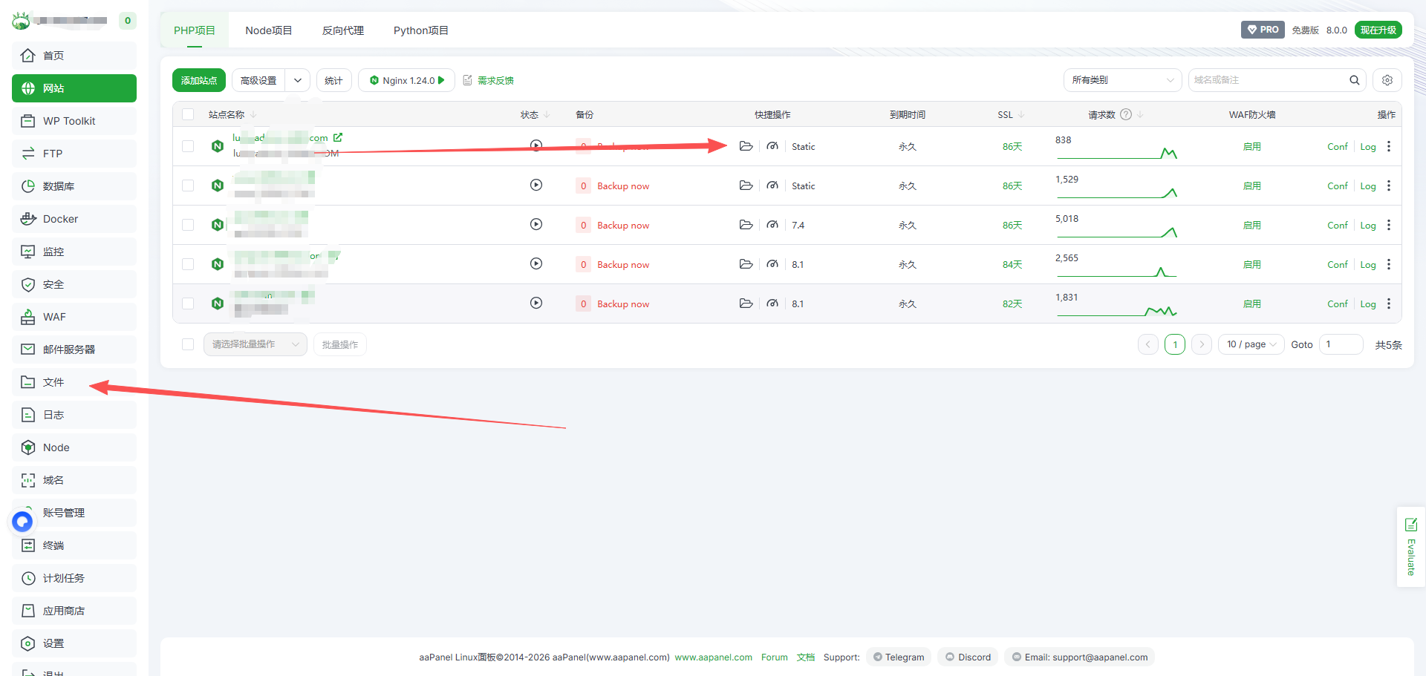Open more actions menu for last site

pos(1388,303)
